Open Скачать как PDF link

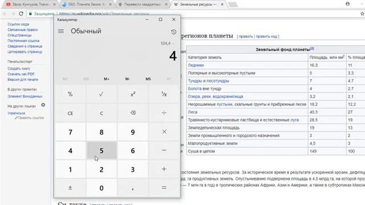click(x=21, y=74)
